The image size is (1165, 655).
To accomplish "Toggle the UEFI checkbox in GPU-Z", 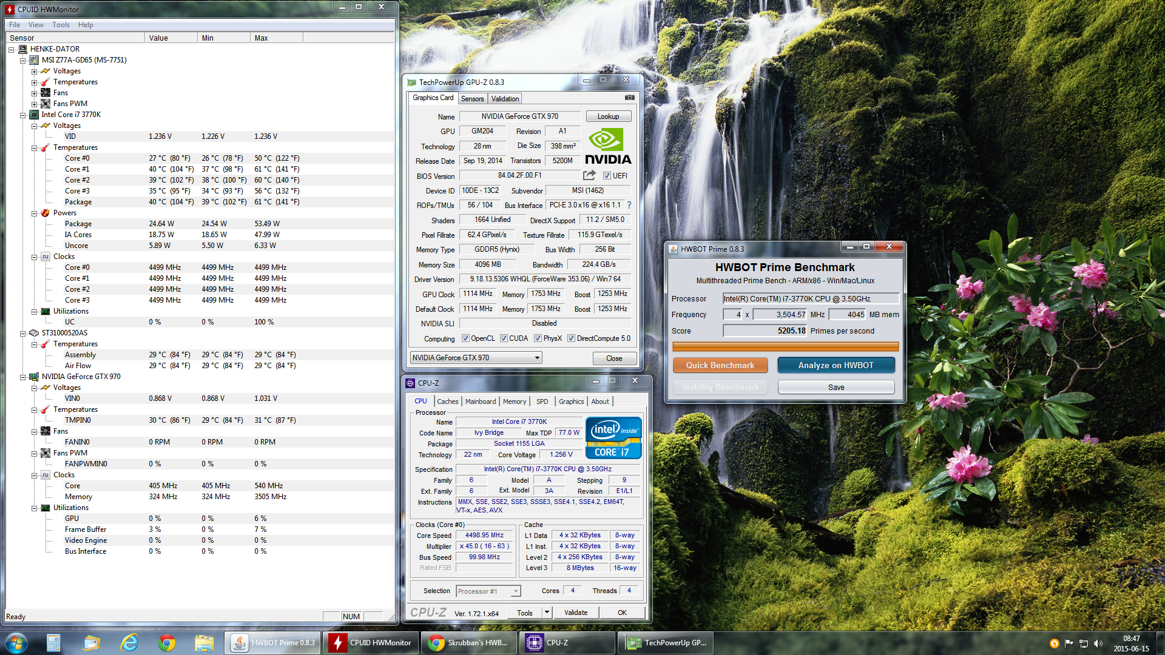I will [607, 176].
